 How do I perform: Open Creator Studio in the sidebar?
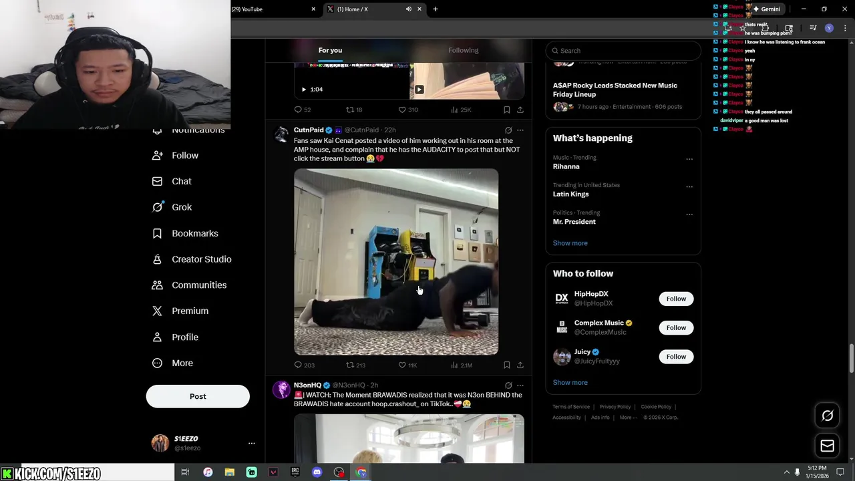coord(192,259)
